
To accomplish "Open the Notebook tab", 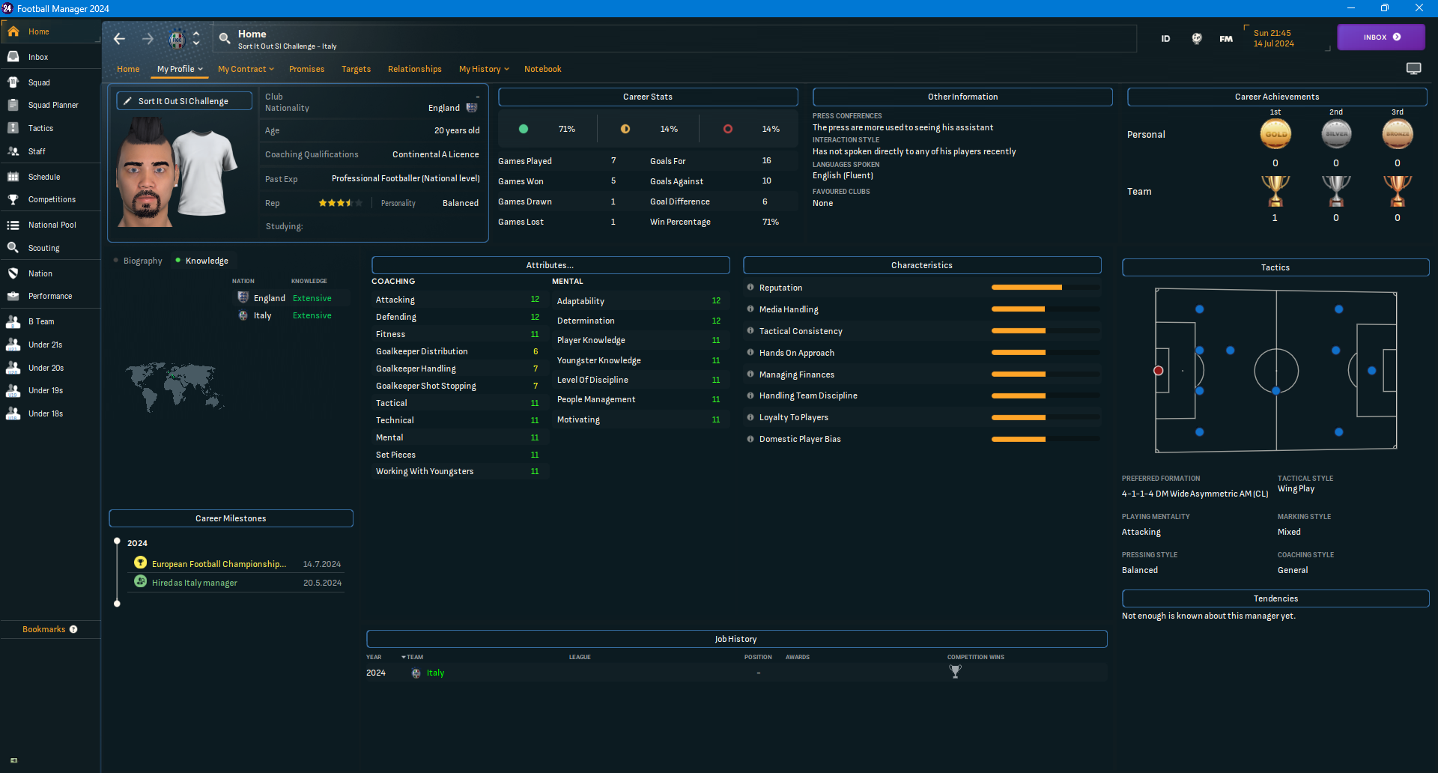I will click(542, 69).
